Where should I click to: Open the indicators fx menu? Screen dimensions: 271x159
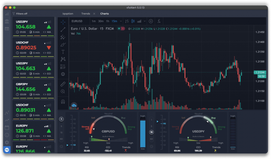(159, 21)
